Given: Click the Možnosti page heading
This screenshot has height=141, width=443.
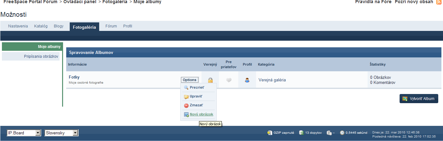Looking at the screenshot, I should pyautogui.click(x=14, y=15).
